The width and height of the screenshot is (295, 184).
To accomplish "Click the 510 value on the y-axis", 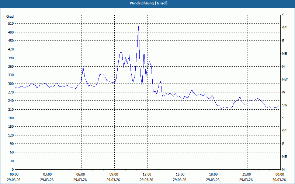I will [x=10, y=24].
